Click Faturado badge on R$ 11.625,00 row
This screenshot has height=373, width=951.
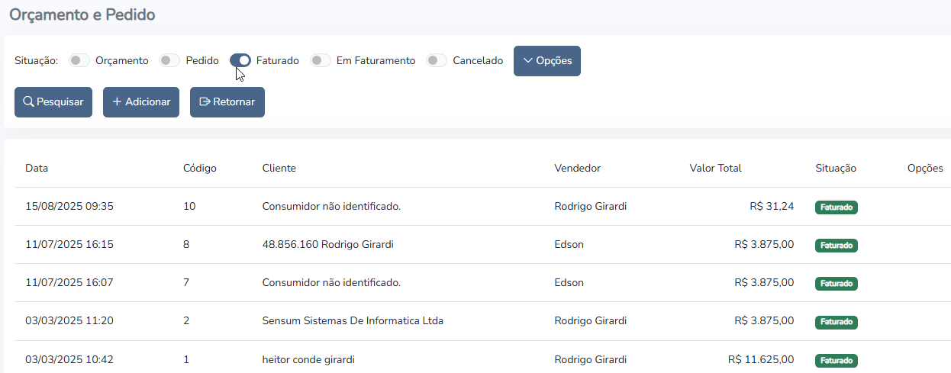(837, 361)
